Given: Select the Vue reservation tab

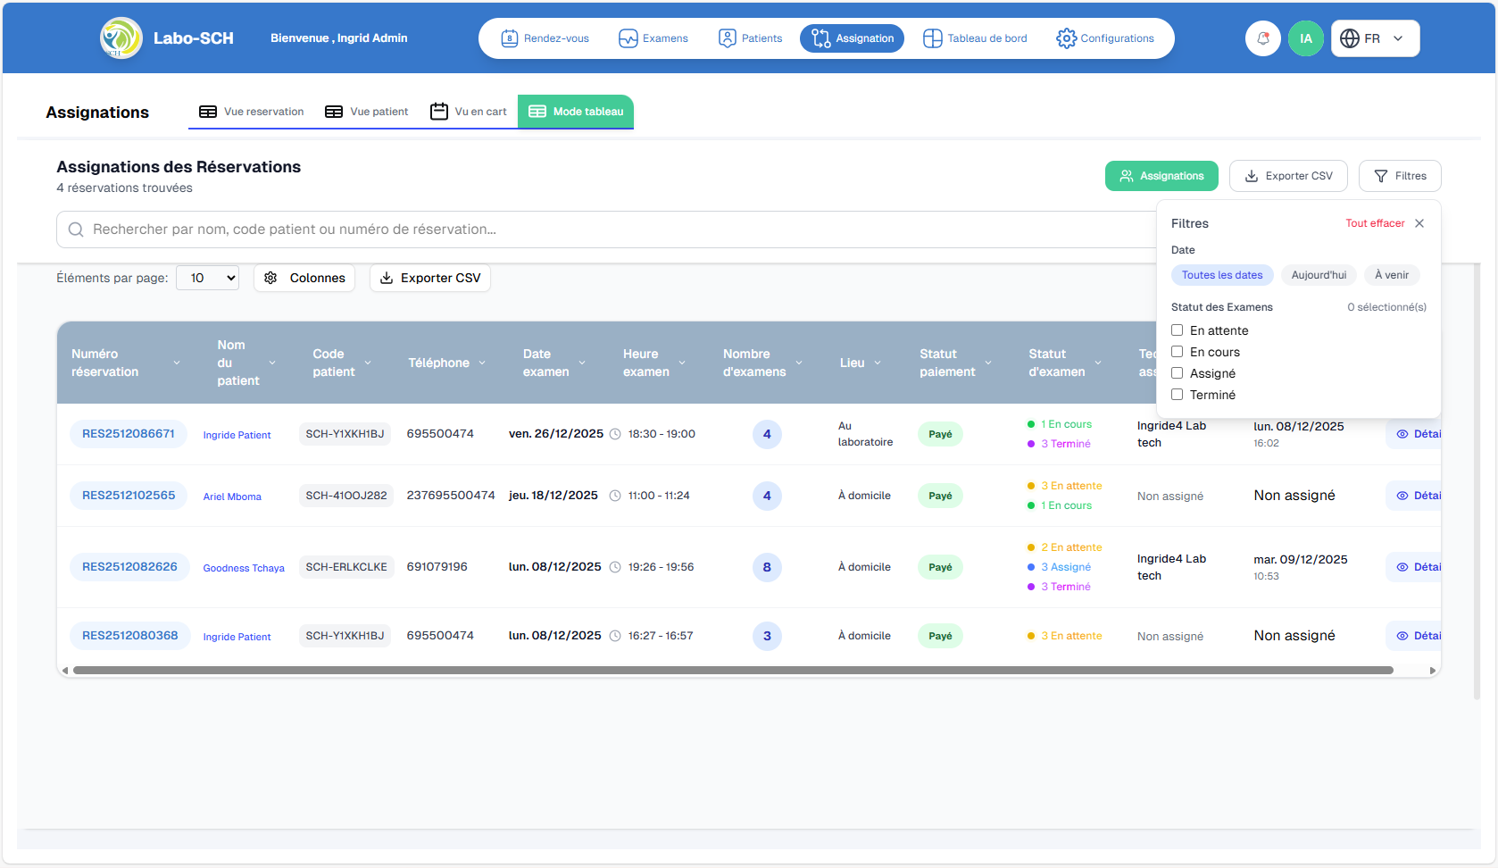Looking at the screenshot, I should [x=251, y=111].
